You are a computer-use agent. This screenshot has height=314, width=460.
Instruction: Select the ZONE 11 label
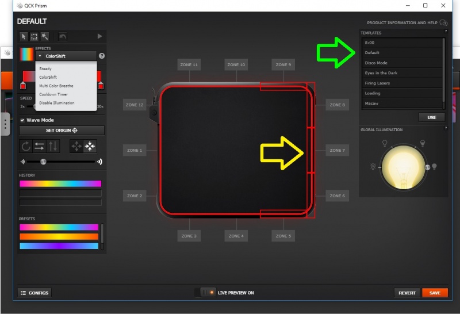[189, 64]
